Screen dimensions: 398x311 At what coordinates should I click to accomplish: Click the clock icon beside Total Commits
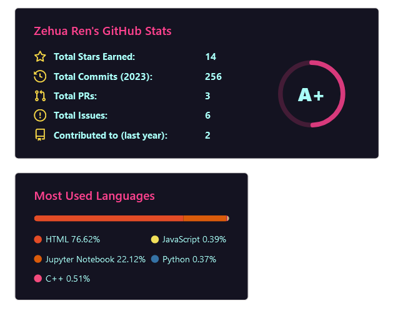40,76
